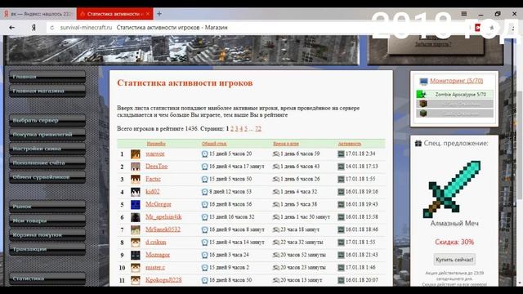Reload page via icon left of survival-minecraft.ru
Image resolution: width=523 pixels, height=294 pixels.
[52, 28]
